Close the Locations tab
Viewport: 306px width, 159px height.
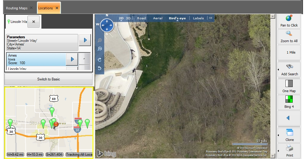point(57,8)
